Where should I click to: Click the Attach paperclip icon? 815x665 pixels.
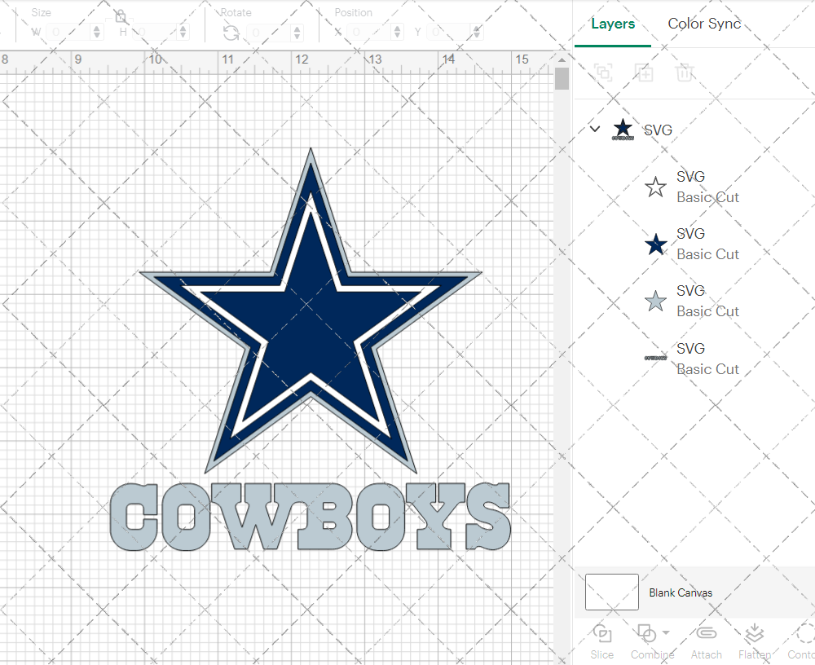706,634
